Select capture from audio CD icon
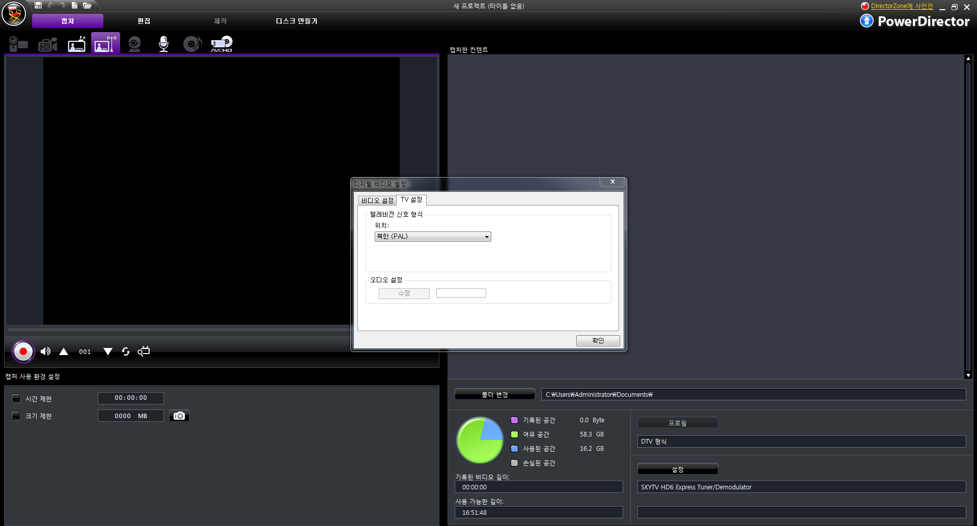Viewport: 977px width, 526px height. (x=192, y=44)
